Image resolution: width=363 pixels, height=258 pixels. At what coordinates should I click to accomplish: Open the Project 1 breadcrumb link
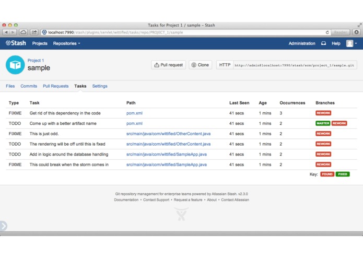(x=36, y=61)
